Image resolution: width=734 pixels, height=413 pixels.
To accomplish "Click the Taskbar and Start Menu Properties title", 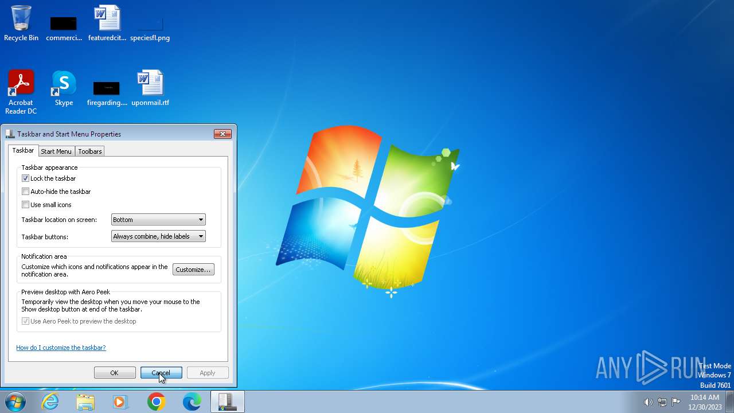I will 69,134.
